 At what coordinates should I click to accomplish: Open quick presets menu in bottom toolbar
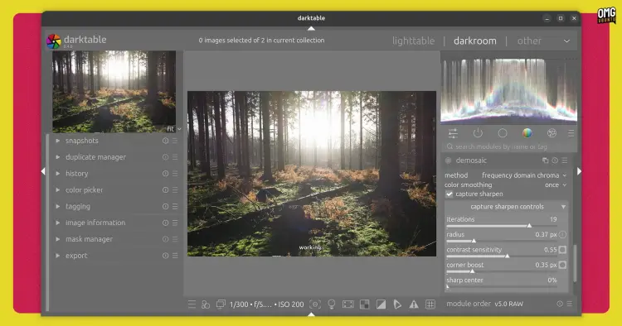[192, 304]
